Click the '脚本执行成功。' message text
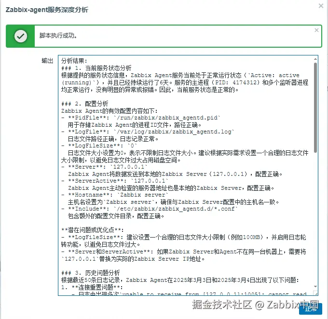 pos(58,36)
